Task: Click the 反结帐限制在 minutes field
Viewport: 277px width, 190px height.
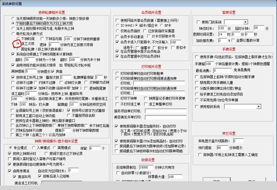Action: (x=146, y=167)
